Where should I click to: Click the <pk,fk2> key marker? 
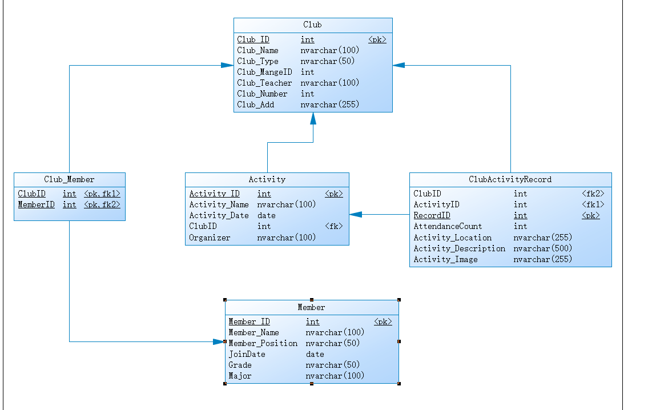(x=102, y=204)
